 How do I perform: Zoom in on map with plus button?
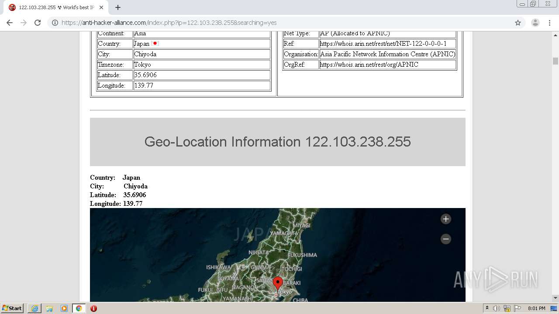tap(445, 219)
